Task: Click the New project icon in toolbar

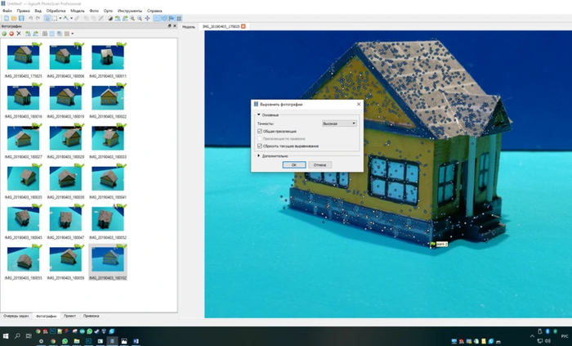Action: [5, 18]
